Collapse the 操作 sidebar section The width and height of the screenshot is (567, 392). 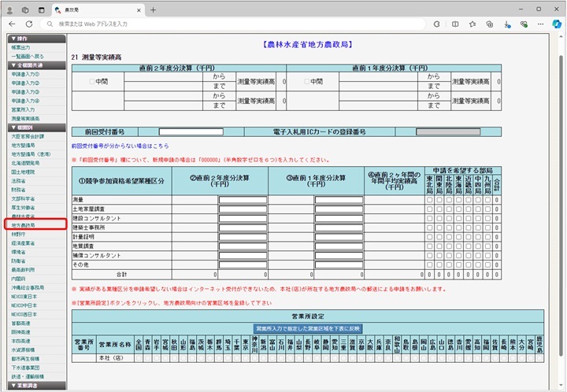[x=36, y=39]
